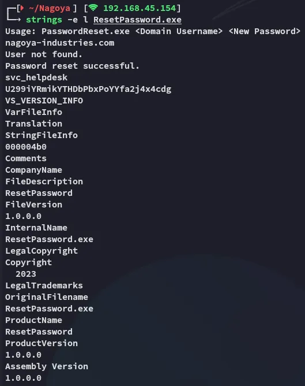Viewport: 305px width, 386px height.
Task: Click the red arrow prompt icon
Action: tap(22, 8)
